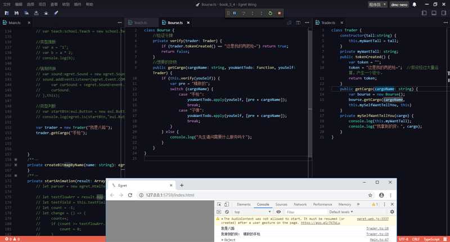Viewport: 450px width, 242px height.
Task: Toggle left sidebar layout icon at top right
Action: [424, 13]
